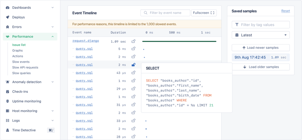
Task: Click Load older samples button
Action: [x=260, y=67]
